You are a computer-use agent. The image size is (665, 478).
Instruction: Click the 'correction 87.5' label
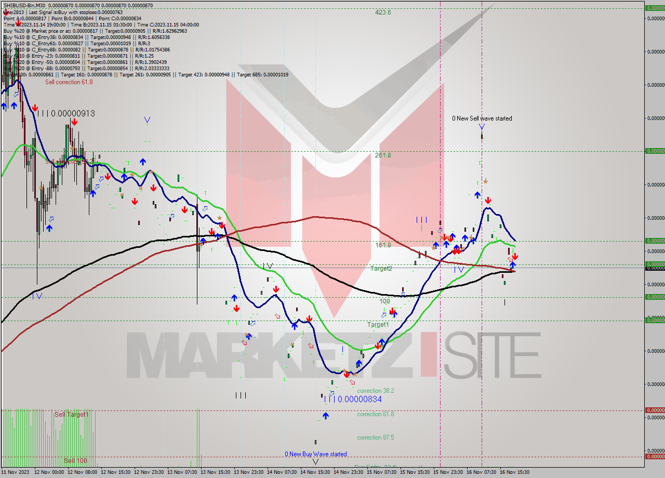(x=376, y=437)
